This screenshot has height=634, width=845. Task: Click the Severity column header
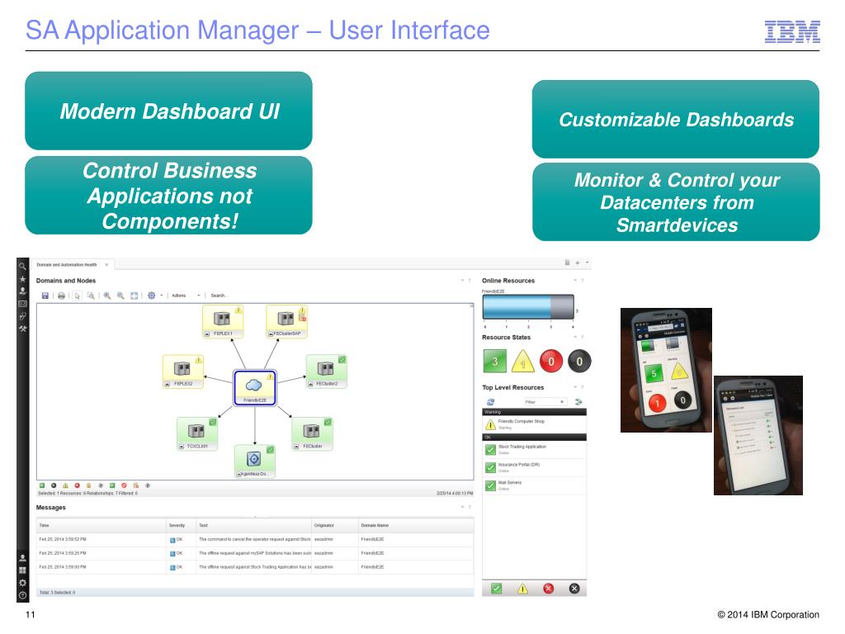(x=177, y=525)
